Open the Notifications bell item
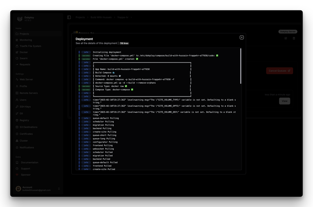The height and width of the screenshot is (207, 313). 27,148
